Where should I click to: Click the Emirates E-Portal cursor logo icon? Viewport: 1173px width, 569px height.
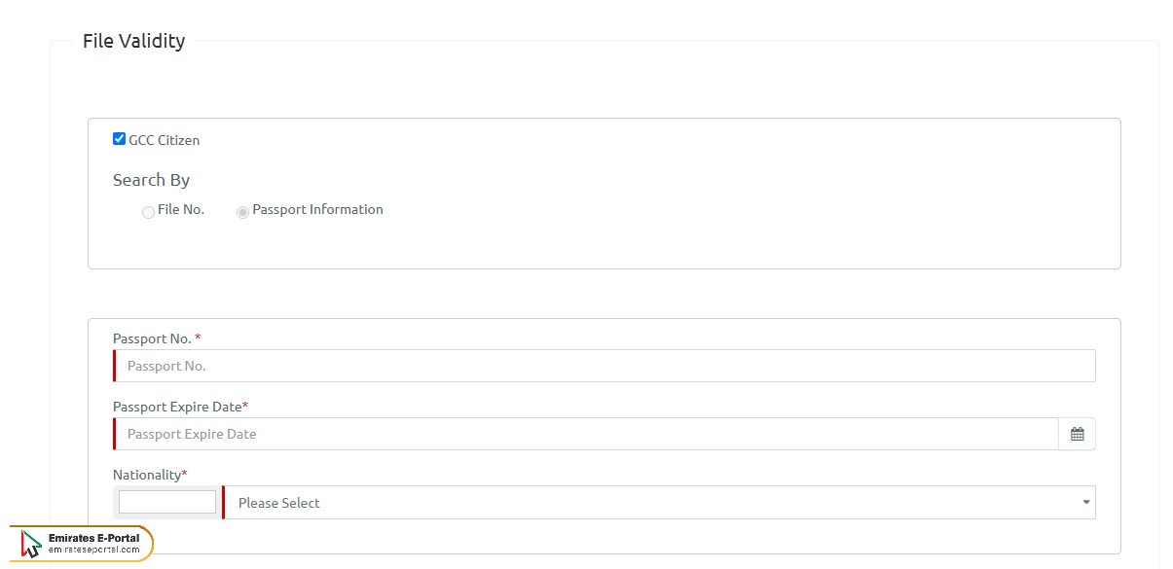click(x=31, y=545)
